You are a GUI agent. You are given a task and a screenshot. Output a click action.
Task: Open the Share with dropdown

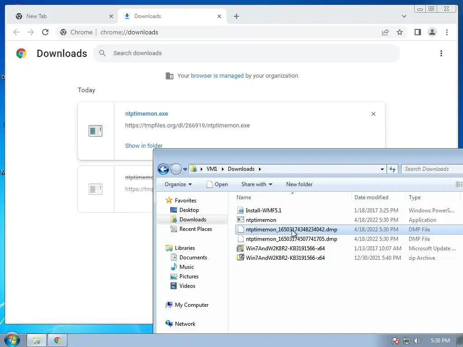(257, 184)
